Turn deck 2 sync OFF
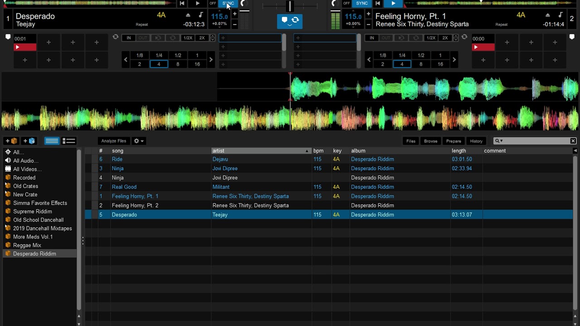The width and height of the screenshot is (580, 326). coord(347,3)
